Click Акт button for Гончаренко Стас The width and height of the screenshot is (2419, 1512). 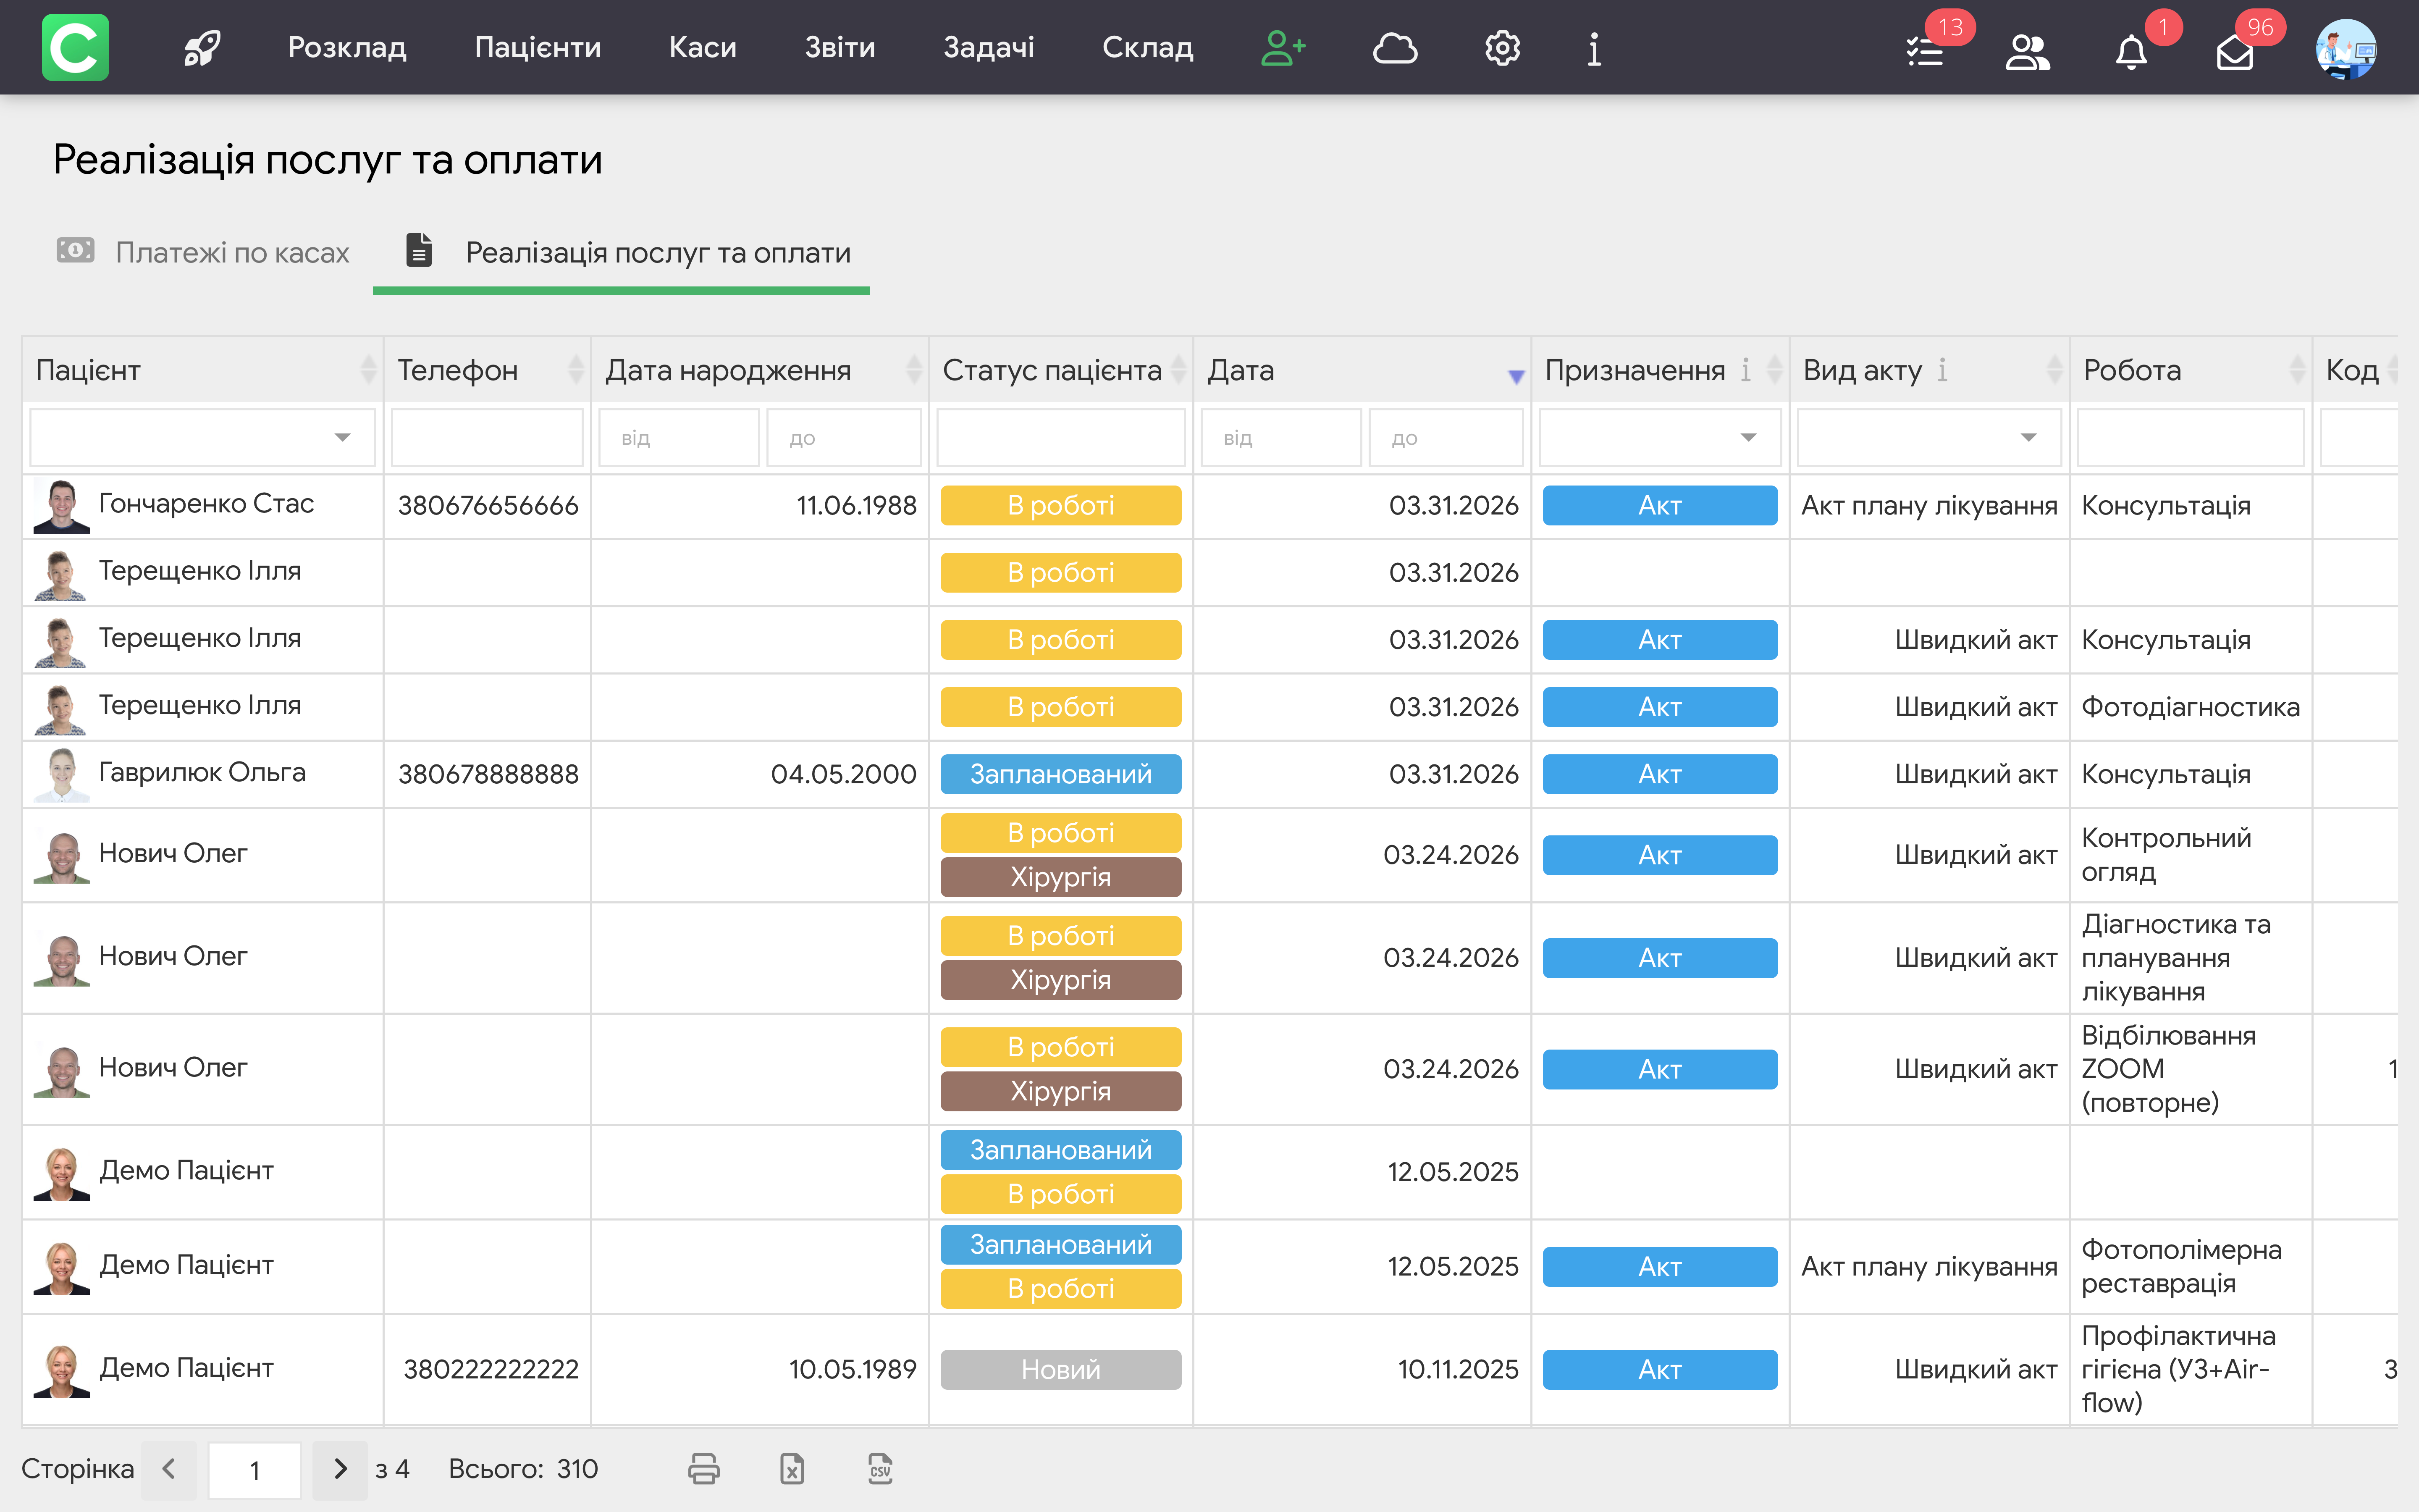pyautogui.click(x=1659, y=505)
